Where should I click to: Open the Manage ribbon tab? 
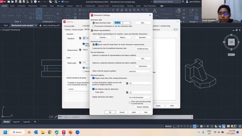tap(60, 6)
